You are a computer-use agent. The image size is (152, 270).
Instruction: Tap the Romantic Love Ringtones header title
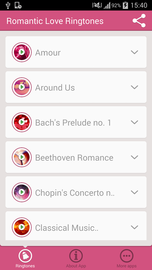pyautogui.click(x=55, y=21)
